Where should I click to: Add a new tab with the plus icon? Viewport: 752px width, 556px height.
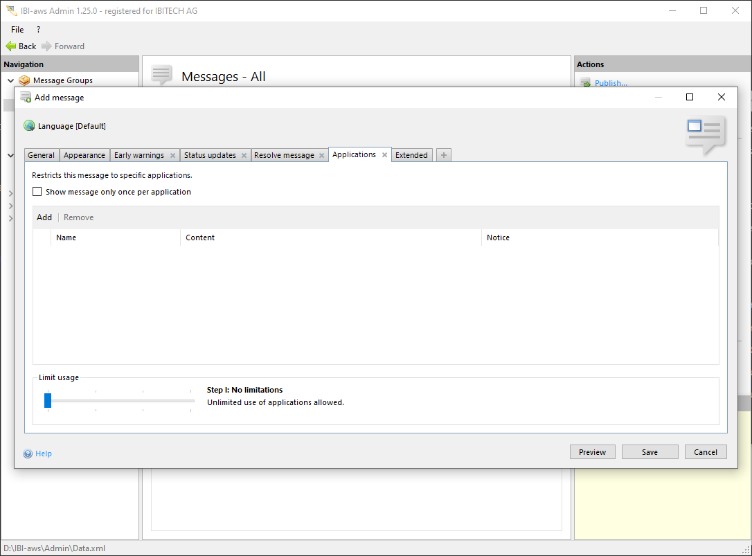444,155
